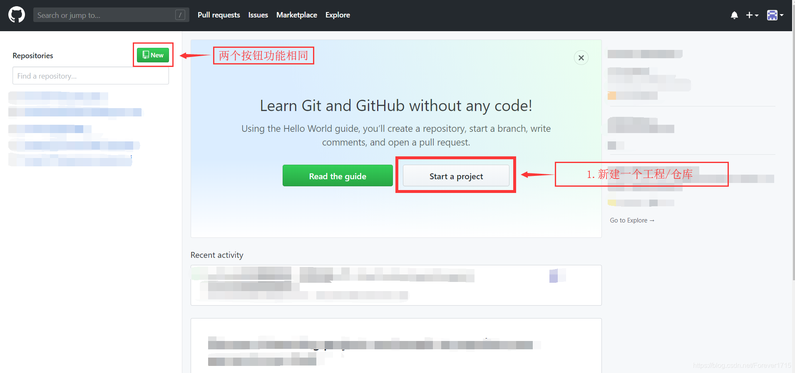Click the Repositories heading text
Viewport: 795px width, 373px height.
click(33, 56)
